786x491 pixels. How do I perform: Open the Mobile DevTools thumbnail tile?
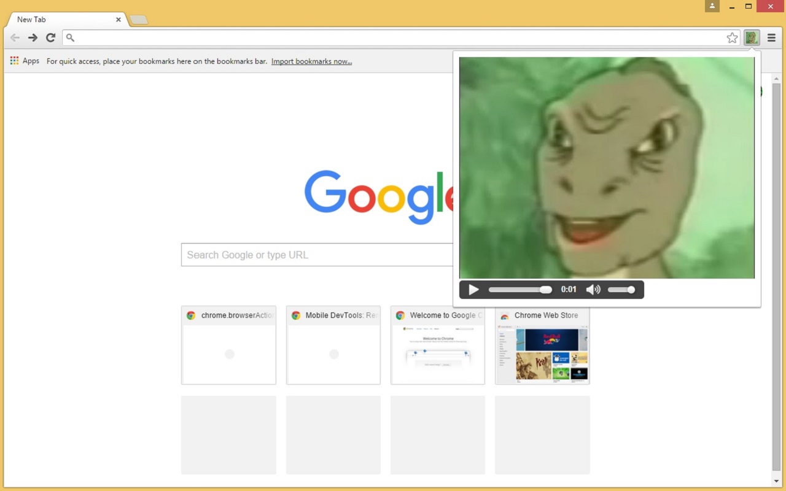point(333,346)
